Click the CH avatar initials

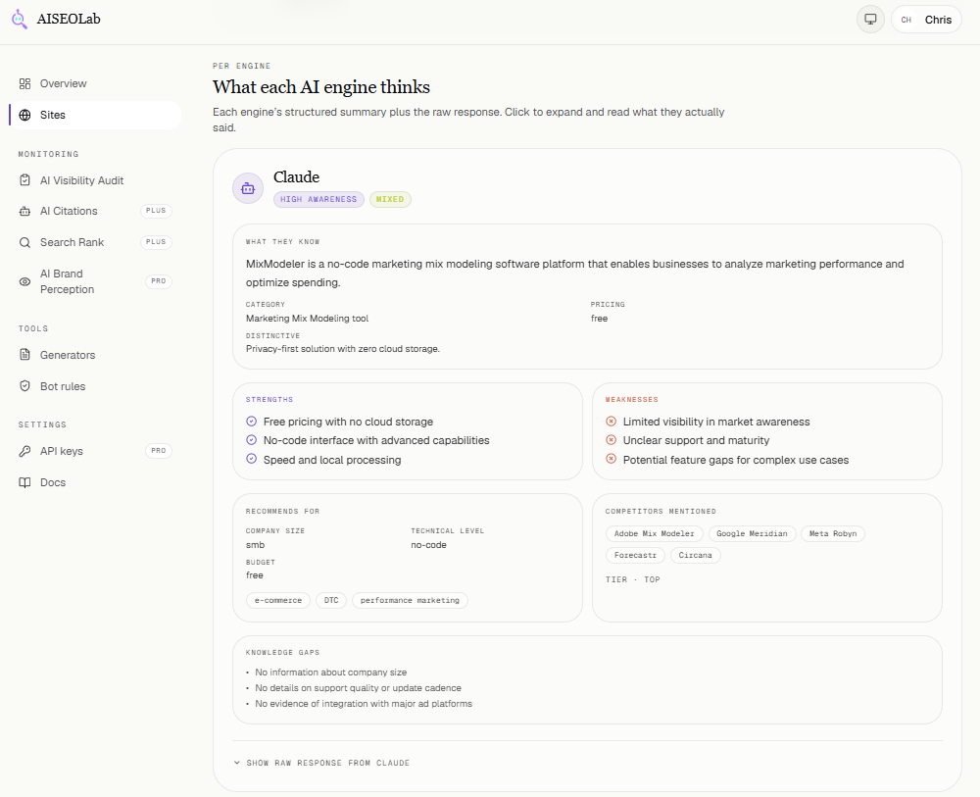pos(906,20)
